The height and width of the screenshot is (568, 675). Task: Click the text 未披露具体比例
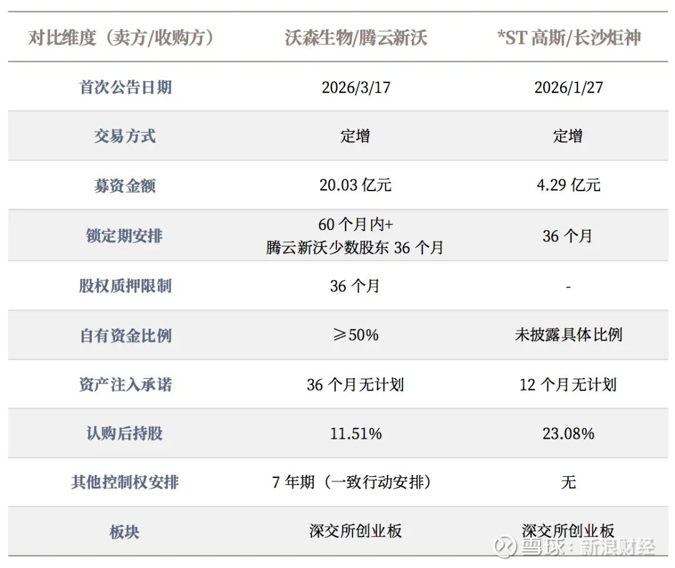[568, 335]
